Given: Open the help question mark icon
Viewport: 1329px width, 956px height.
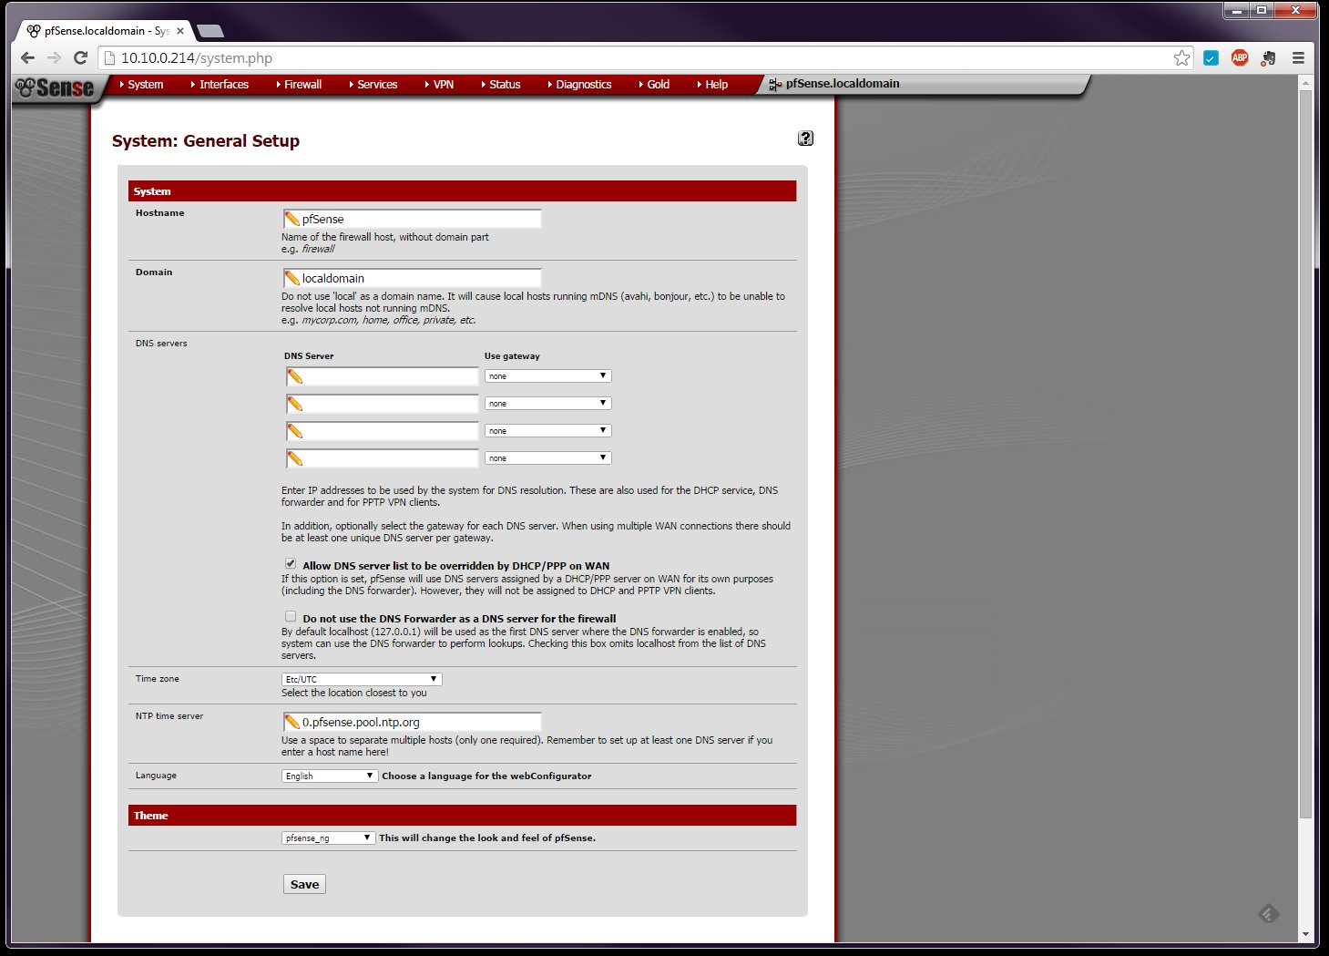Looking at the screenshot, I should [805, 139].
